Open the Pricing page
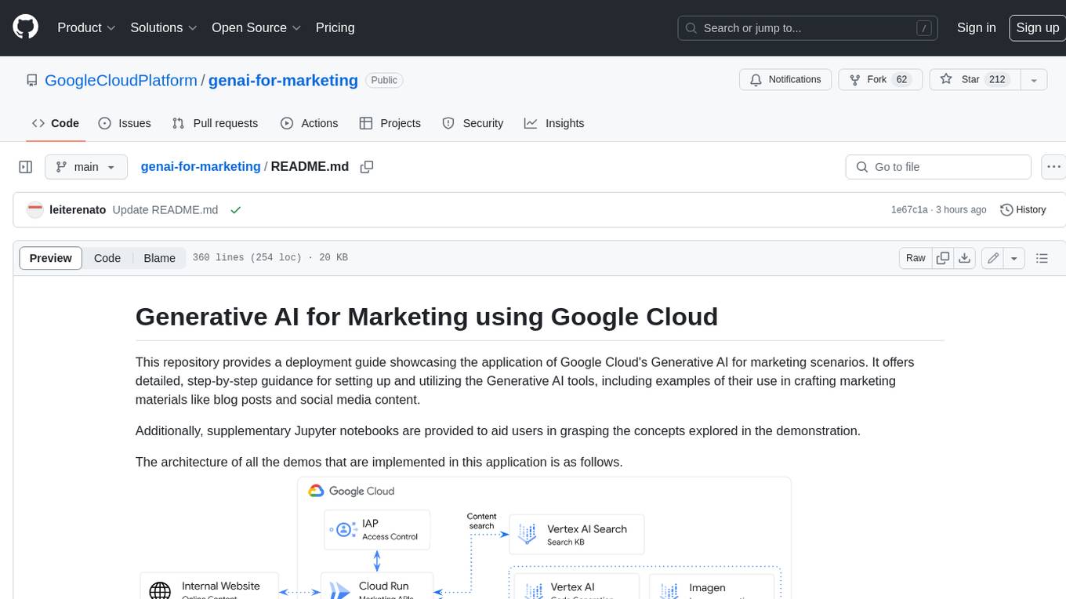This screenshot has height=599, width=1066. pyautogui.click(x=335, y=27)
